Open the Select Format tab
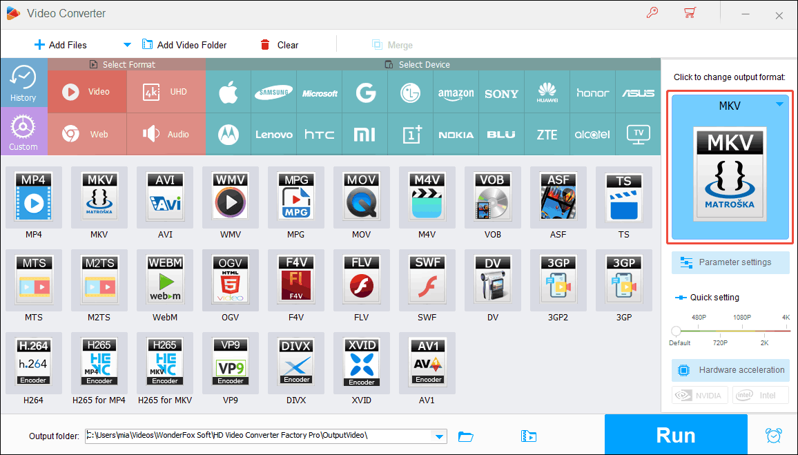 click(127, 64)
